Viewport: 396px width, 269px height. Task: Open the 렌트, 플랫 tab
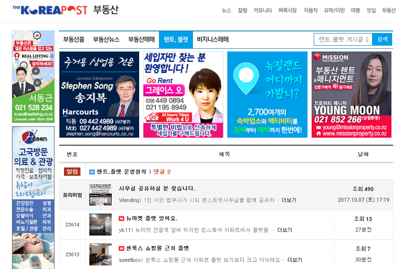tap(176, 39)
